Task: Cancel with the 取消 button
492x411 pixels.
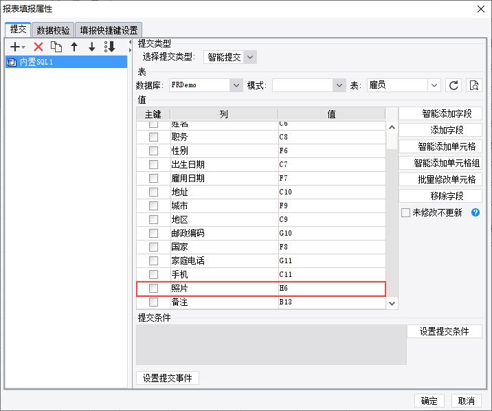Action: (x=467, y=401)
